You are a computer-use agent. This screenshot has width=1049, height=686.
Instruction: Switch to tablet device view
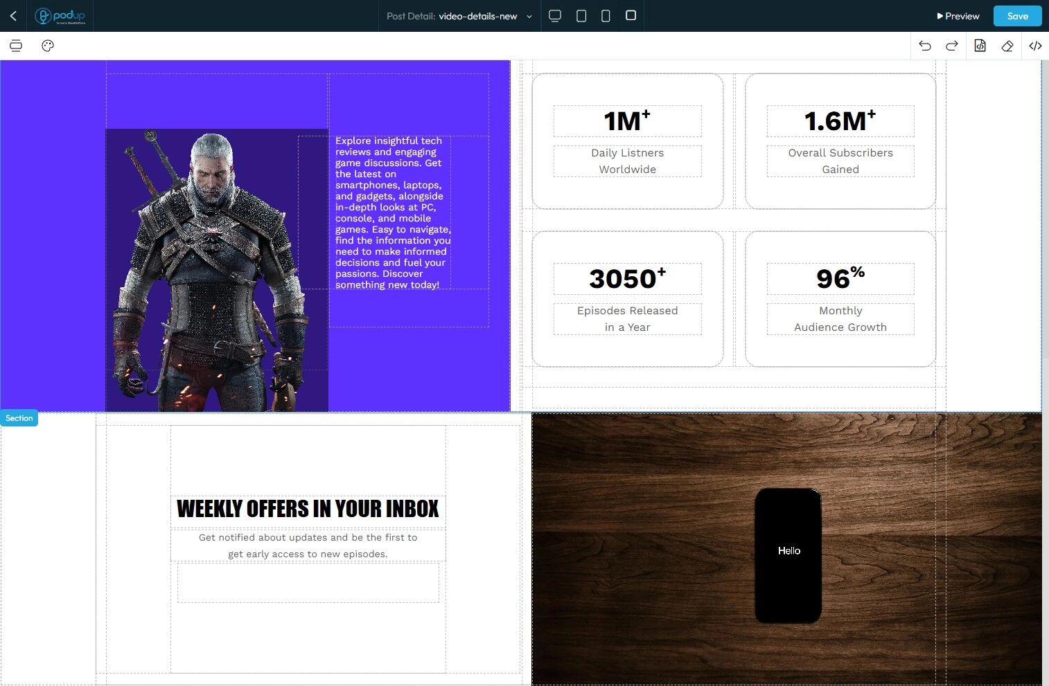(581, 16)
